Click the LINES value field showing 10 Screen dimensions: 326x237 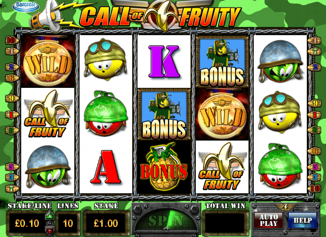tap(68, 223)
